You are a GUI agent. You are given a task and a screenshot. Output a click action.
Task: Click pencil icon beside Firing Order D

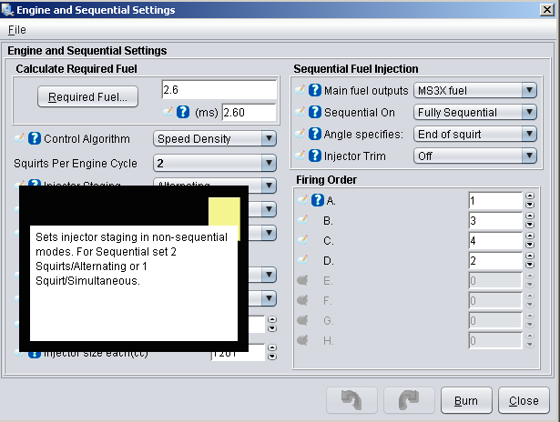[x=303, y=259]
